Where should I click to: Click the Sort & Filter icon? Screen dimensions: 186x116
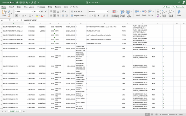(x=164, y=12)
